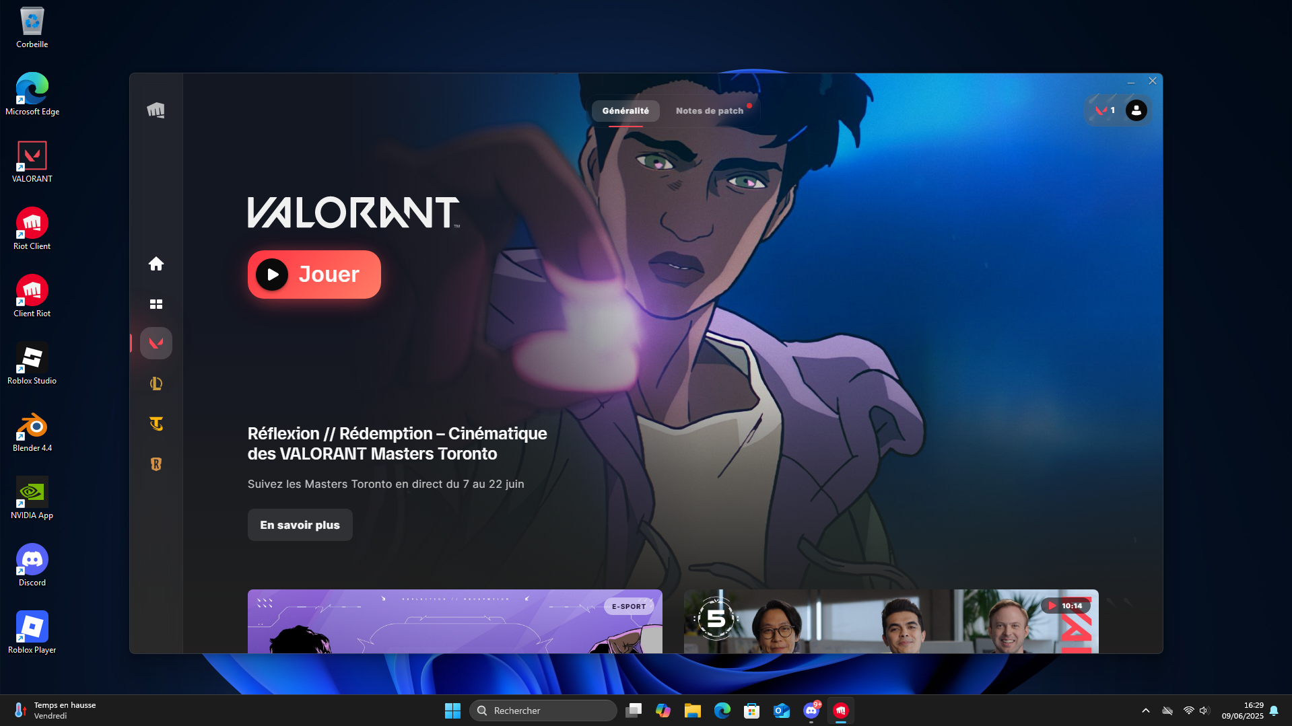Minimize the Riot Client window

tap(1131, 81)
